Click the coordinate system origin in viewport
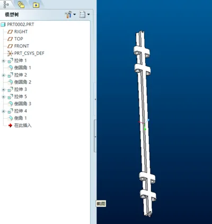The width and height of the screenshot is (212, 224). tap(144, 123)
